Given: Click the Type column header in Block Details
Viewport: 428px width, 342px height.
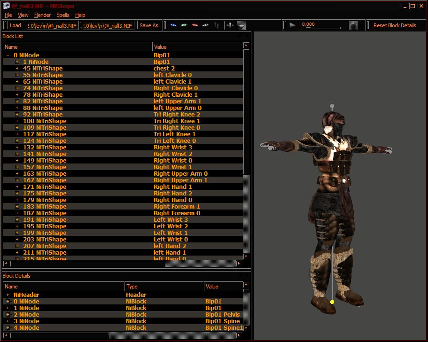Looking at the screenshot, I should point(164,286).
